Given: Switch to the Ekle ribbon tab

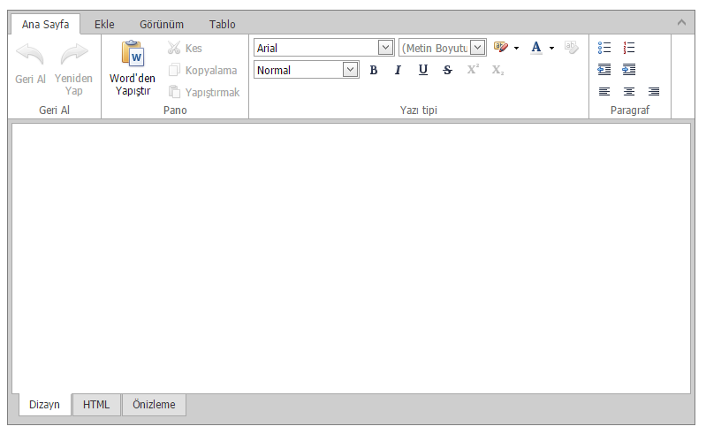Looking at the screenshot, I should (x=104, y=25).
